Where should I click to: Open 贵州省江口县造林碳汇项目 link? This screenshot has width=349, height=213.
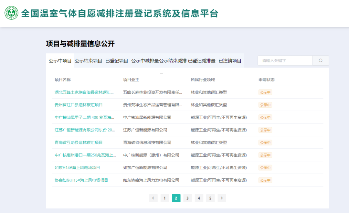point(79,105)
